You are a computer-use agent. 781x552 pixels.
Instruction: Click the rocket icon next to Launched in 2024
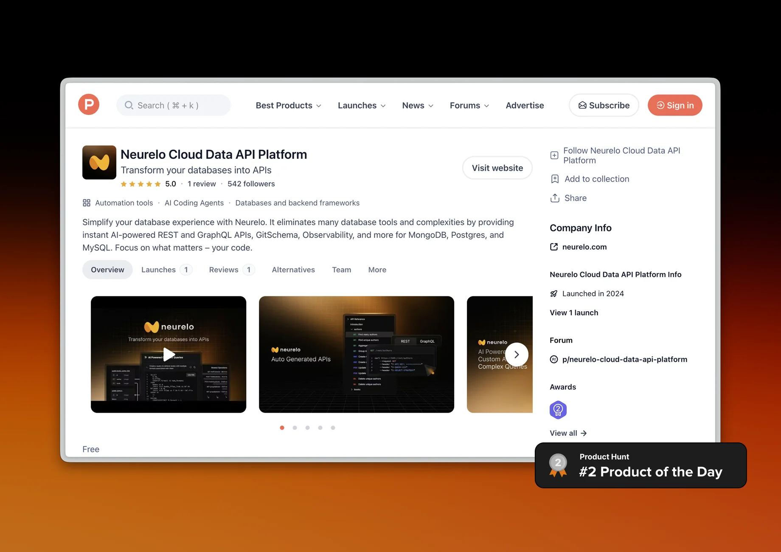[553, 293]
